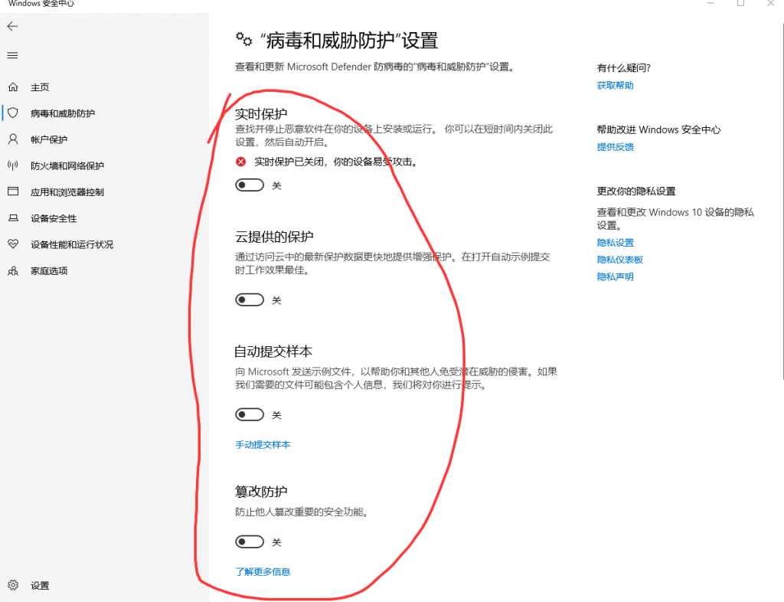This screenshot has height=602, width=784.
Task: Open the 隐私仪表板 link
Action: pyautogui.click(x=620, y=260)
